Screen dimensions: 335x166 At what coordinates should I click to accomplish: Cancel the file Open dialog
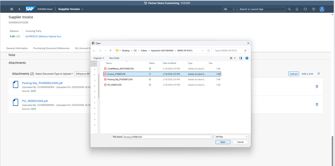[x=240, y=142]
